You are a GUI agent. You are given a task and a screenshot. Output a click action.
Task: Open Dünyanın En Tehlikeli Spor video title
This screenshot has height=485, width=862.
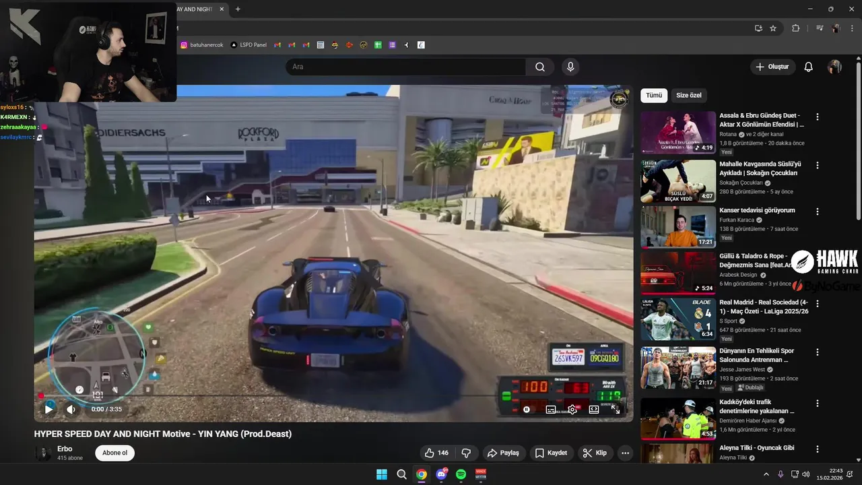point(757,355)
